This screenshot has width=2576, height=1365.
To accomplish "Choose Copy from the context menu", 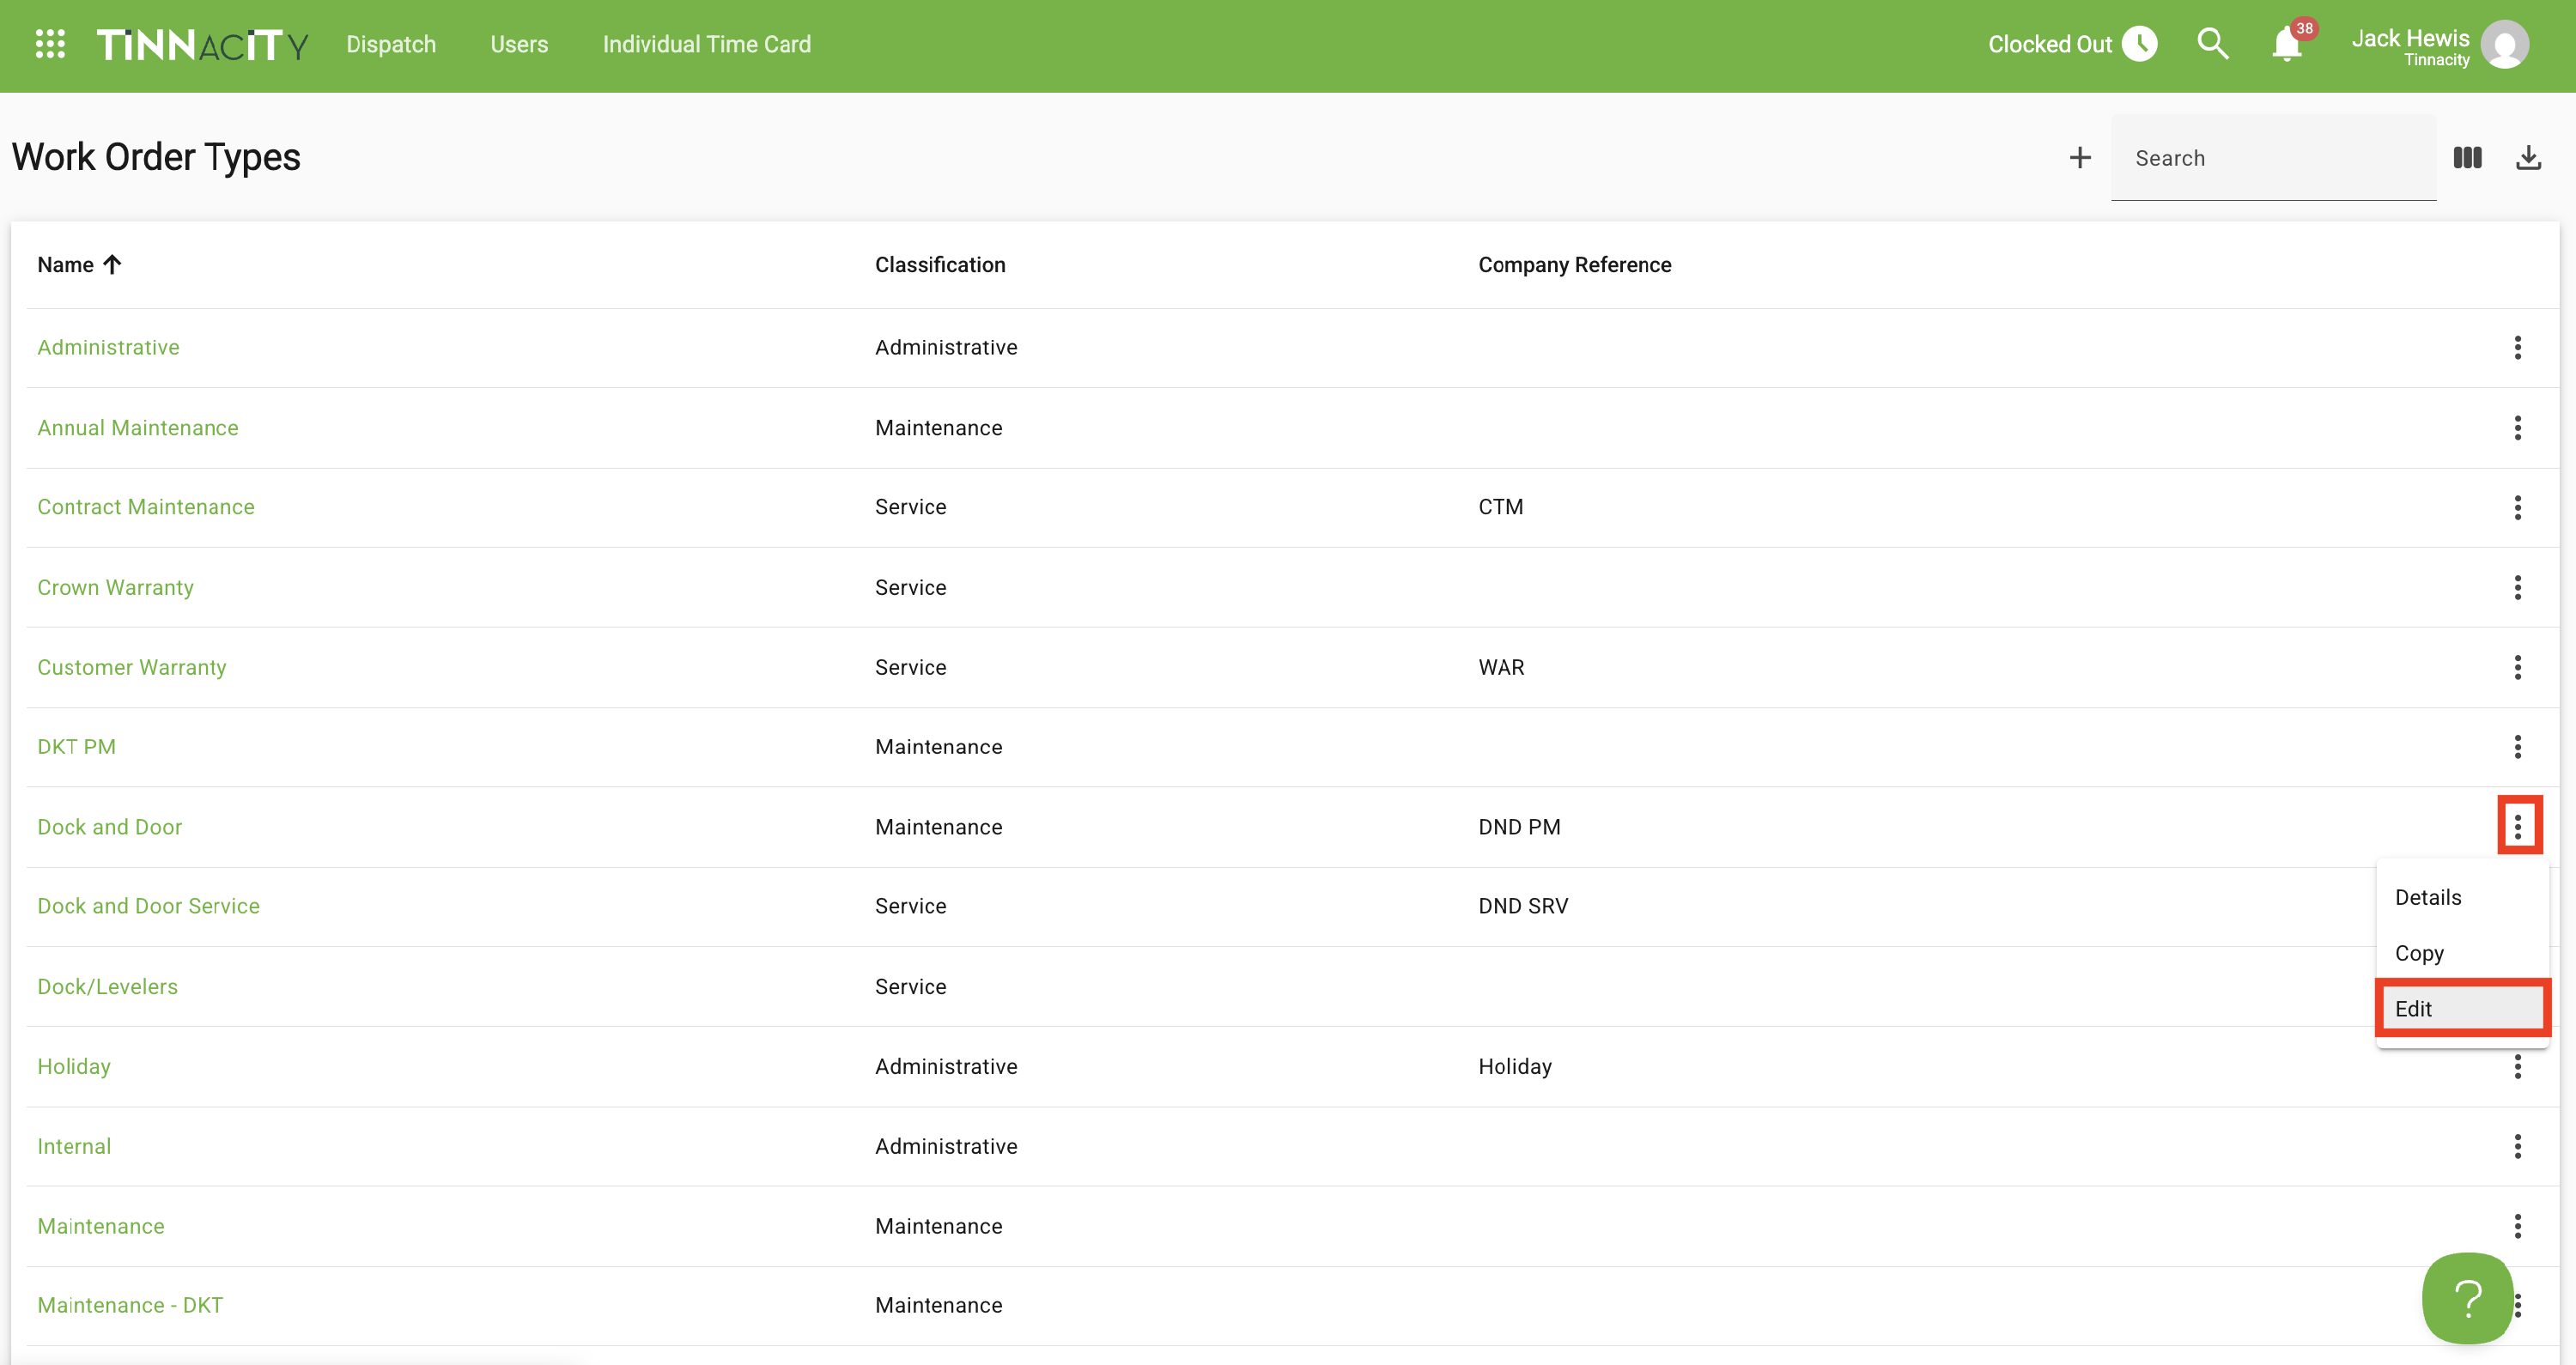I will (x=2463, y=953).
